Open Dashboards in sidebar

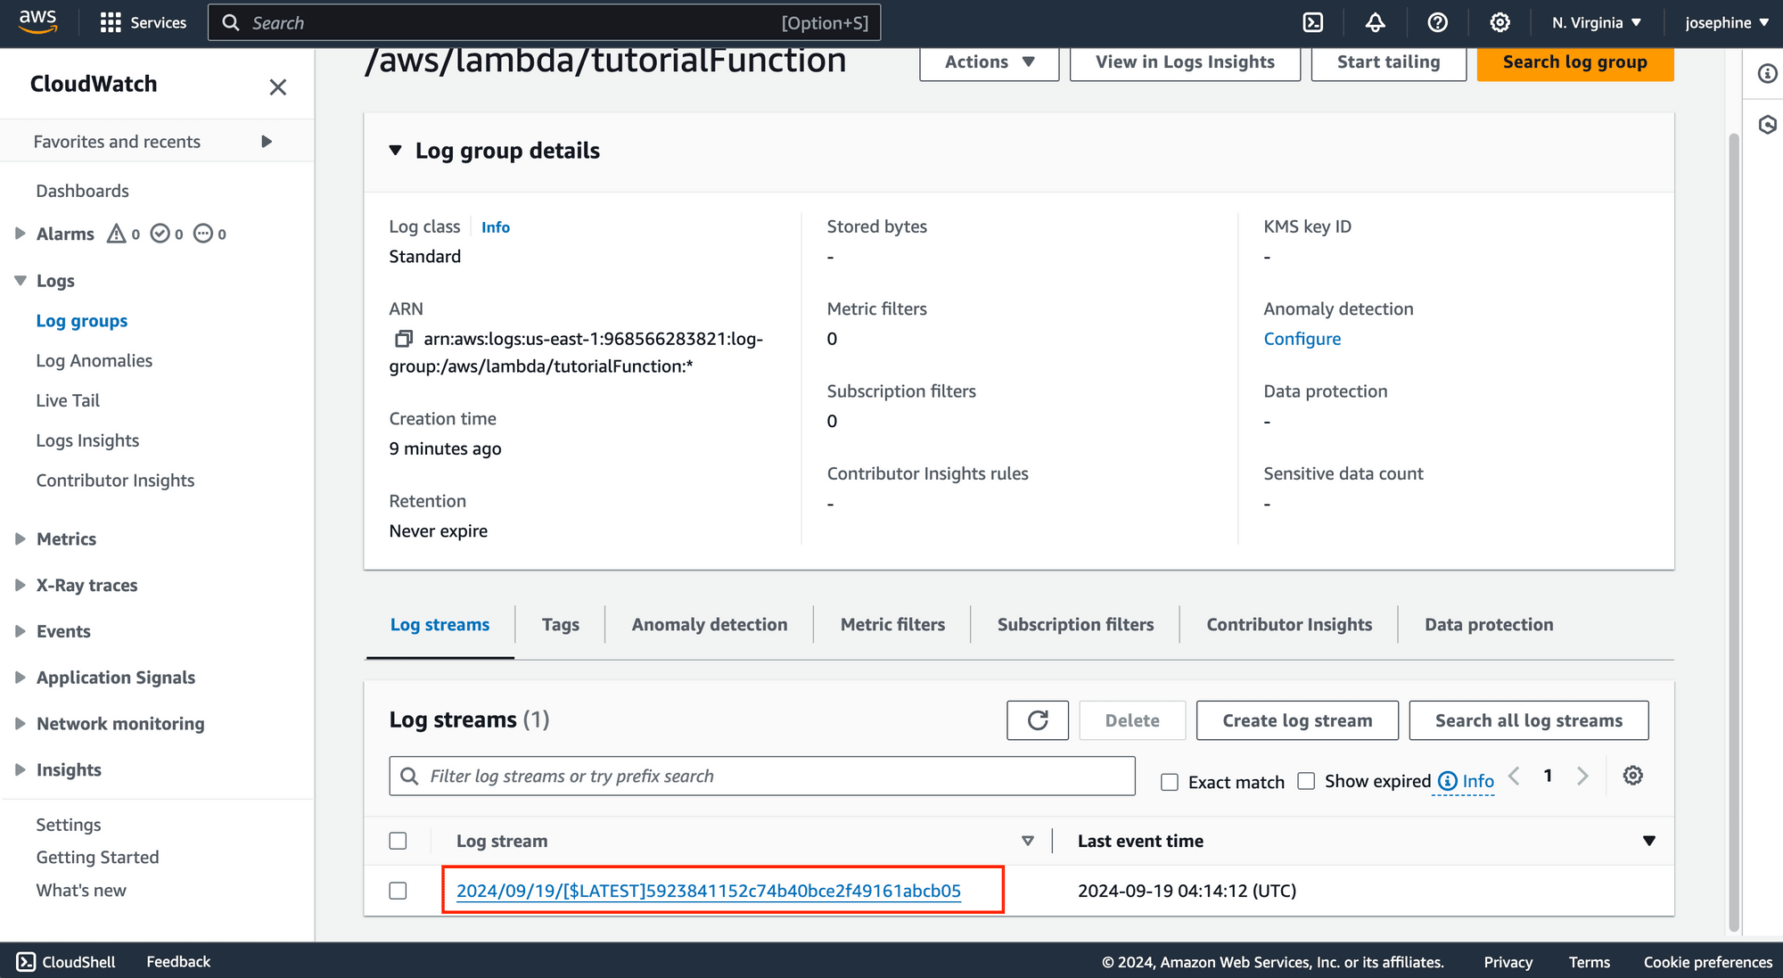point(82,191)
